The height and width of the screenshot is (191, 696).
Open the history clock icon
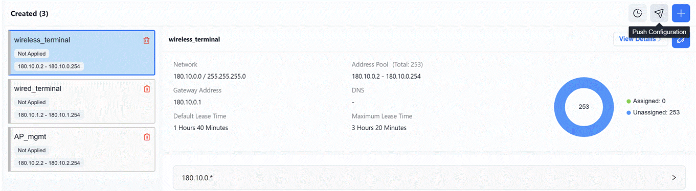tap(637, 13)
